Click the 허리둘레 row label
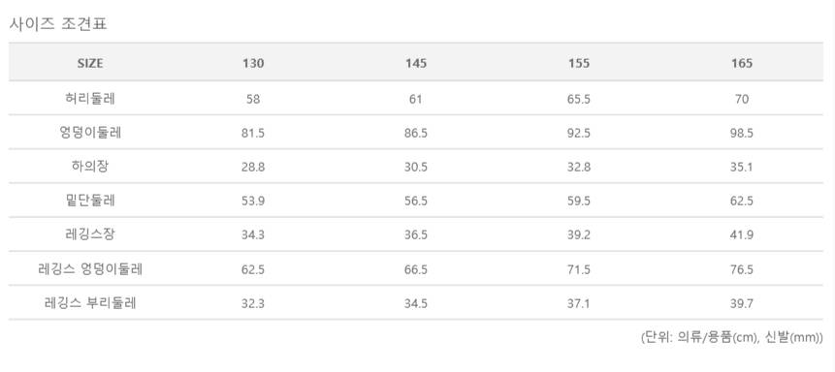This screenshot has height=372, width=835. click(x=90, y=99)
